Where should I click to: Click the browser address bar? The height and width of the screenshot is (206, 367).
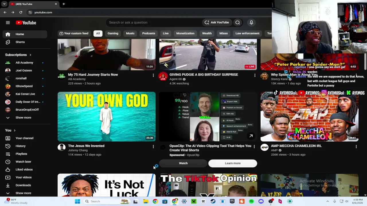click(x=149, y=12)
